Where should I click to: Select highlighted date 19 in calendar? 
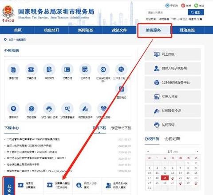coord(165,178)
